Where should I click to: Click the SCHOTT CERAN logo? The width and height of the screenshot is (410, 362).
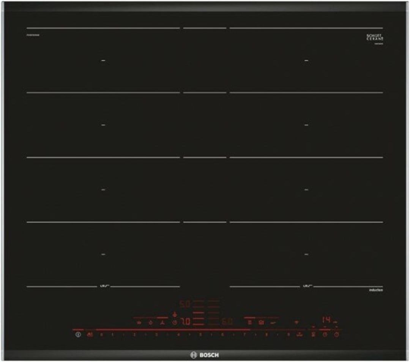[375, 37]
